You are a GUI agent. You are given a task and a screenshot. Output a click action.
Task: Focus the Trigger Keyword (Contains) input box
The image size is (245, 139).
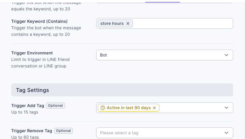(164, 23)
